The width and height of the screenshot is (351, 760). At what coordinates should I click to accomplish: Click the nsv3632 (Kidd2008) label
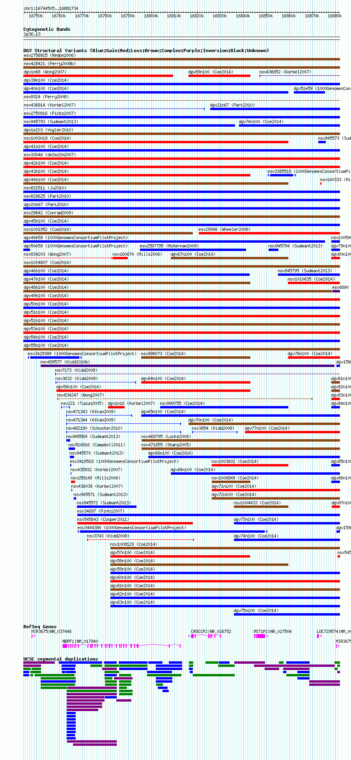[x=76, y=378]
